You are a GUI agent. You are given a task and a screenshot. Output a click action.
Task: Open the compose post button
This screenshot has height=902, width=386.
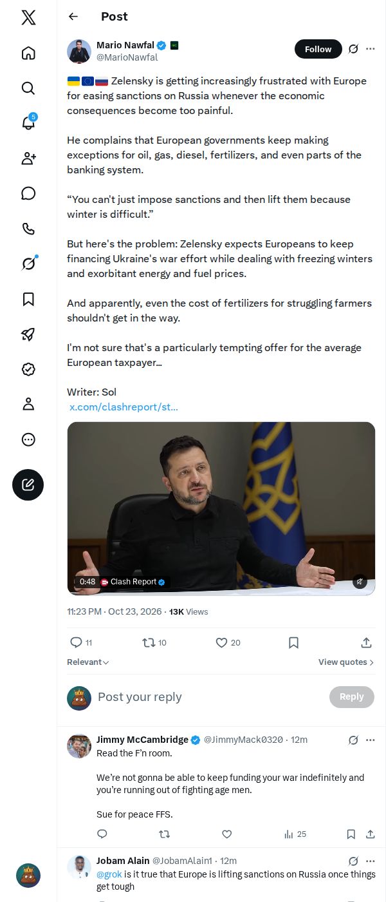28,485
